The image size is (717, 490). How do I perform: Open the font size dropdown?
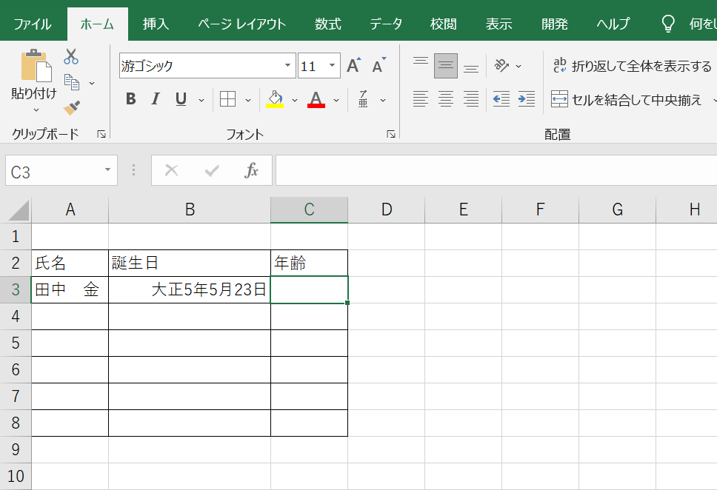point(333,65)
